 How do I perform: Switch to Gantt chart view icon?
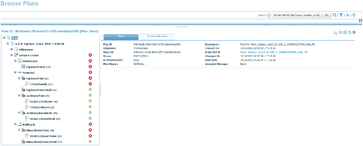click(336, 33)
